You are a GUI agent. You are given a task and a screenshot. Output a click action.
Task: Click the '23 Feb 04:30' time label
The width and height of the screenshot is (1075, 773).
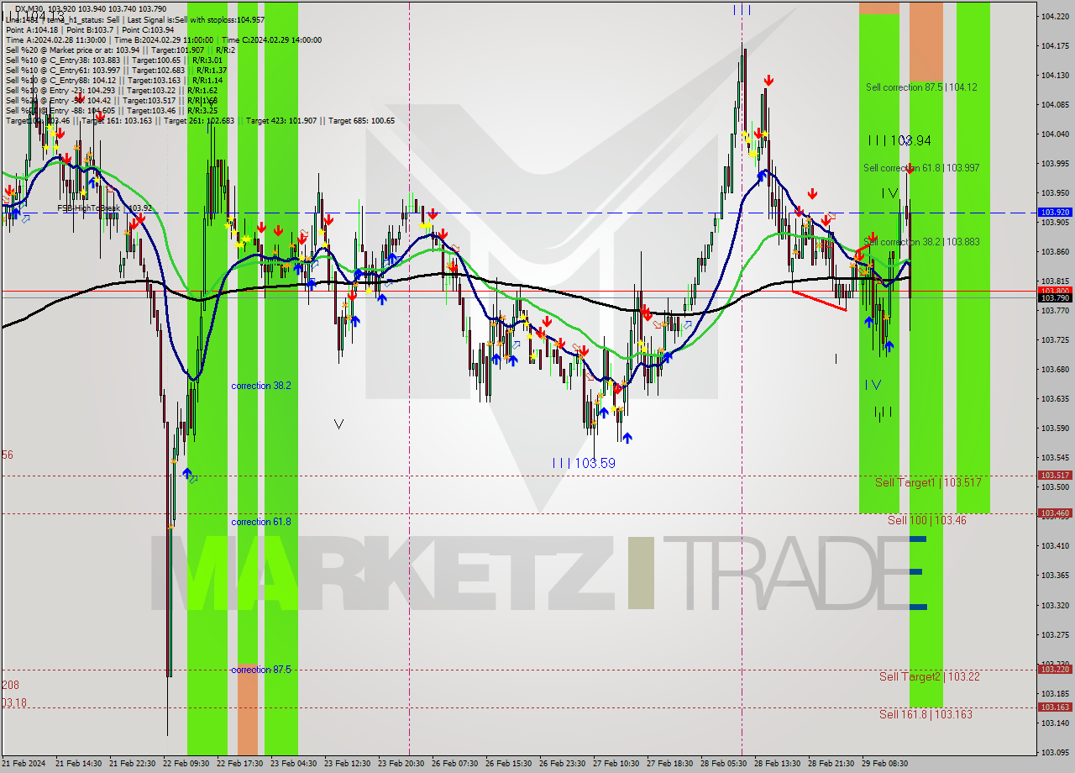tap(293, 764)
